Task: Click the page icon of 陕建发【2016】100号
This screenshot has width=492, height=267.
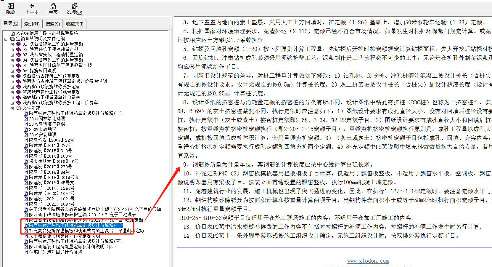Action: 26,156
